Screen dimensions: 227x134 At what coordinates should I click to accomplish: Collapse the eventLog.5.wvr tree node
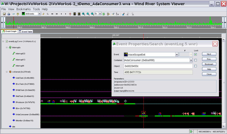click(3, 41)
